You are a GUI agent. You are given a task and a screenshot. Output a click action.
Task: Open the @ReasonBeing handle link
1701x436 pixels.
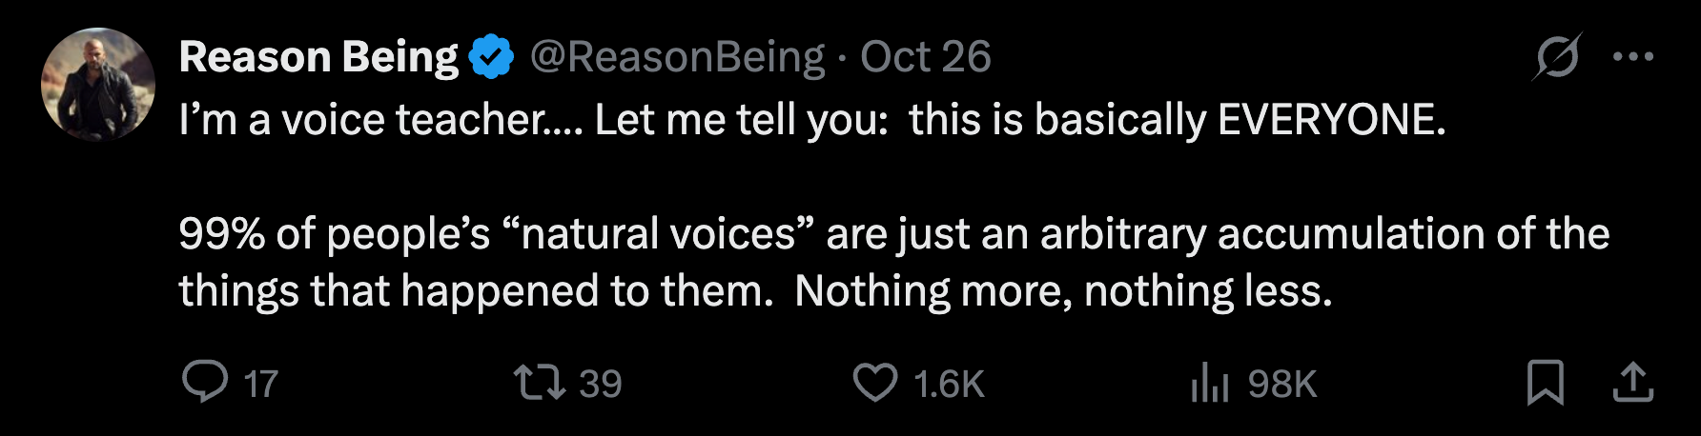[677, 57]
